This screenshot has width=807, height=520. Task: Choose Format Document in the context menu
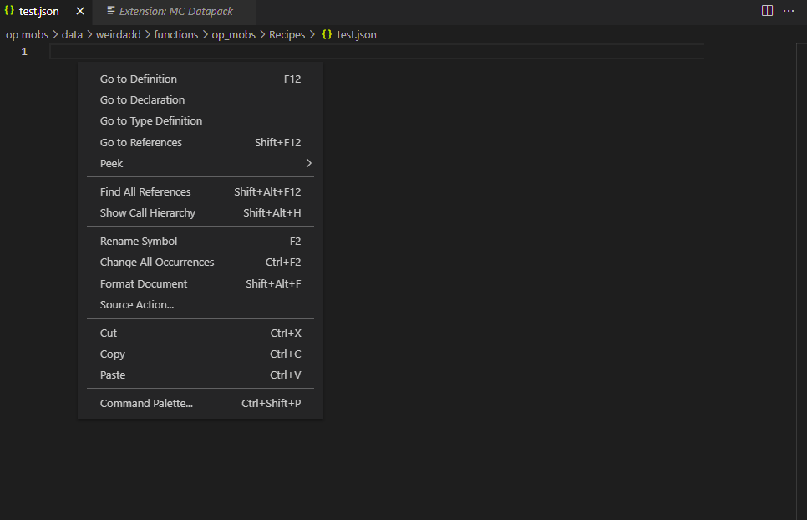pos(144,283)
